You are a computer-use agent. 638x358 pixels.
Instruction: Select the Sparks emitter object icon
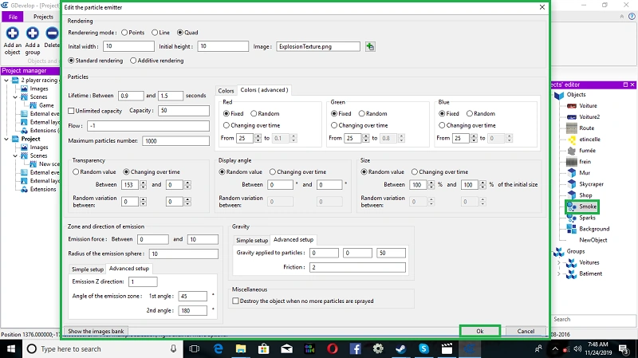point(572,218)
